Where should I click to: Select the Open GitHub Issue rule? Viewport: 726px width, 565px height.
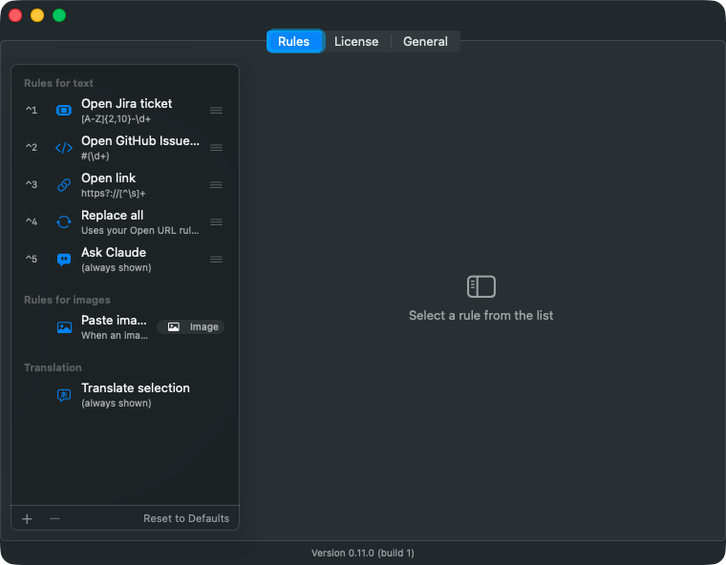[x=125, y=148]
